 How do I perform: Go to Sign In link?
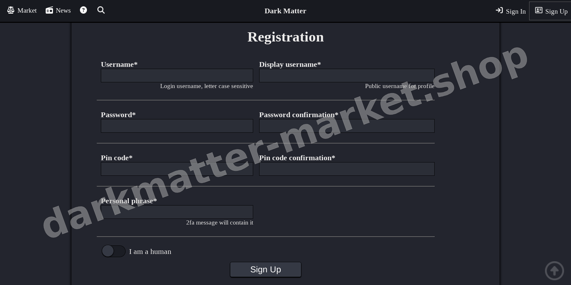(x=515, y=11)
